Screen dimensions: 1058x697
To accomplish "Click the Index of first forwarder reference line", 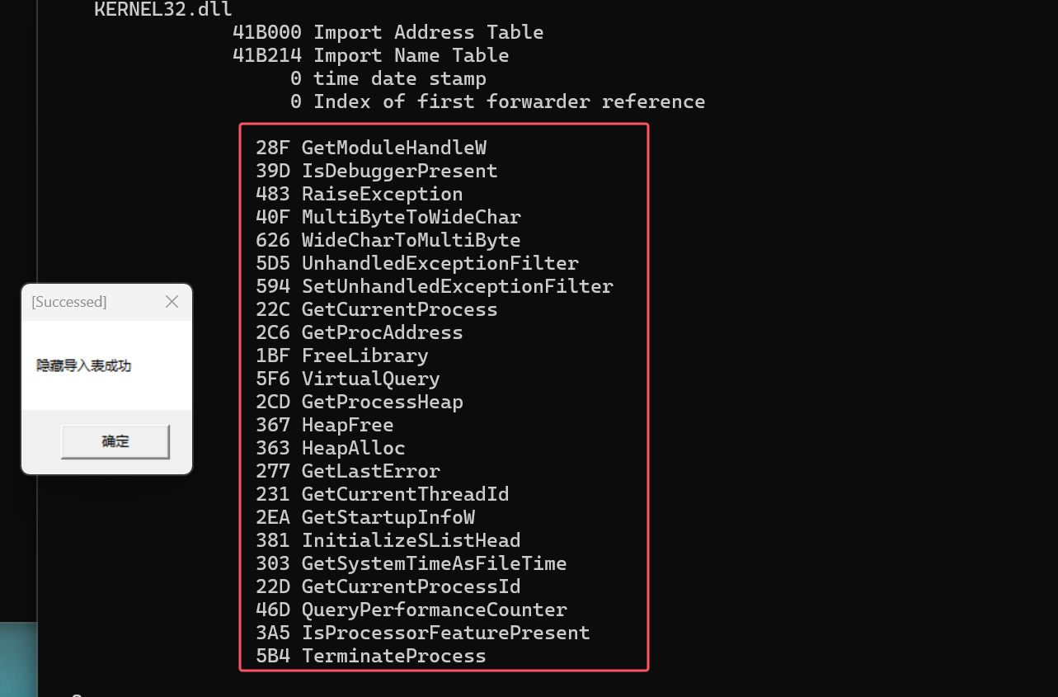I will 497,101.
